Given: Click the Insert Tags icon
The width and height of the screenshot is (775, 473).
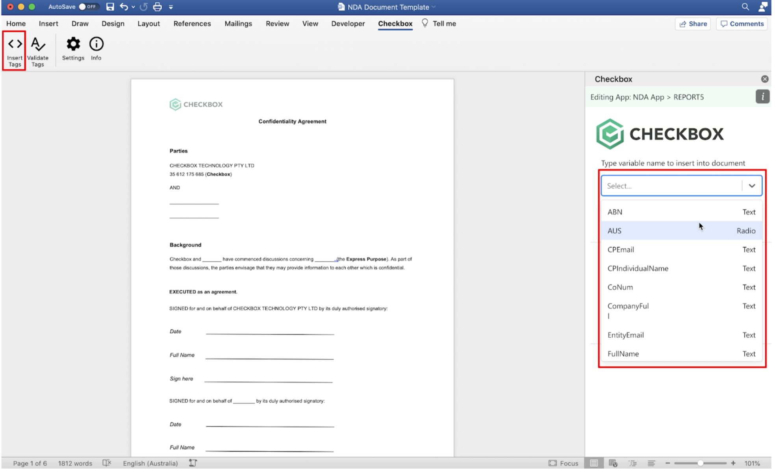Looking at the screenshot, I should point(15,51).
